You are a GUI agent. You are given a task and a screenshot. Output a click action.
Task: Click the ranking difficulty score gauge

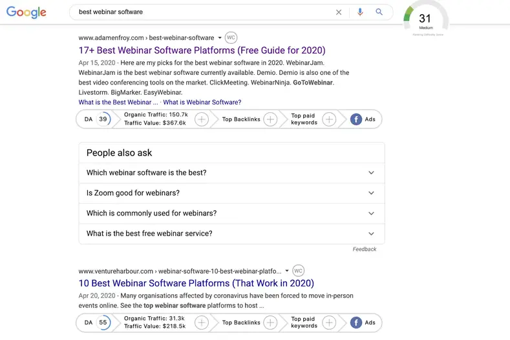425,21
